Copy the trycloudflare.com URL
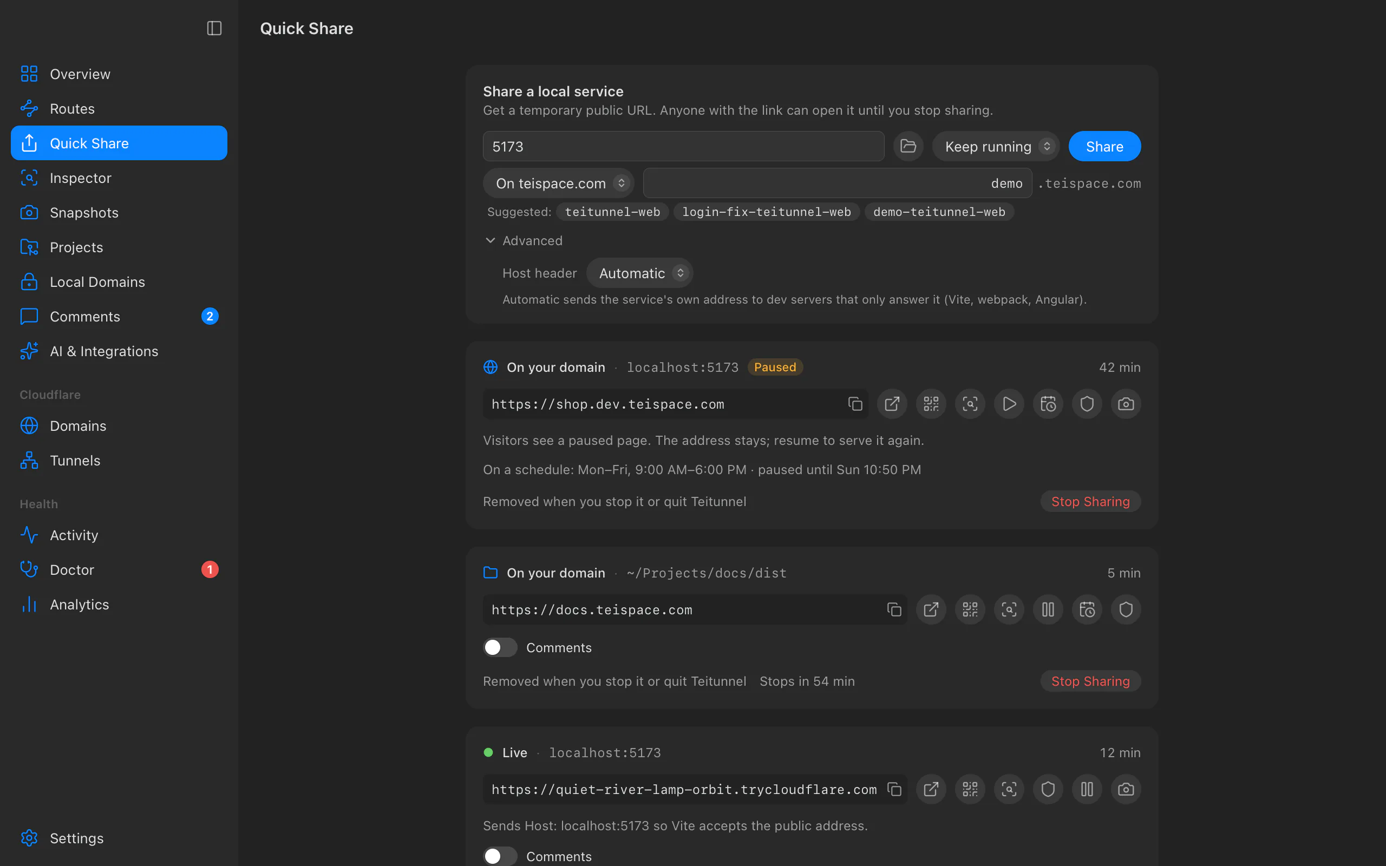Screen dimensions: 1386x866 click(894, 789)
